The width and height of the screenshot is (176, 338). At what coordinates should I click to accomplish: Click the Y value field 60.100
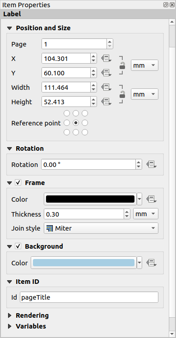[x=66, y=73]
